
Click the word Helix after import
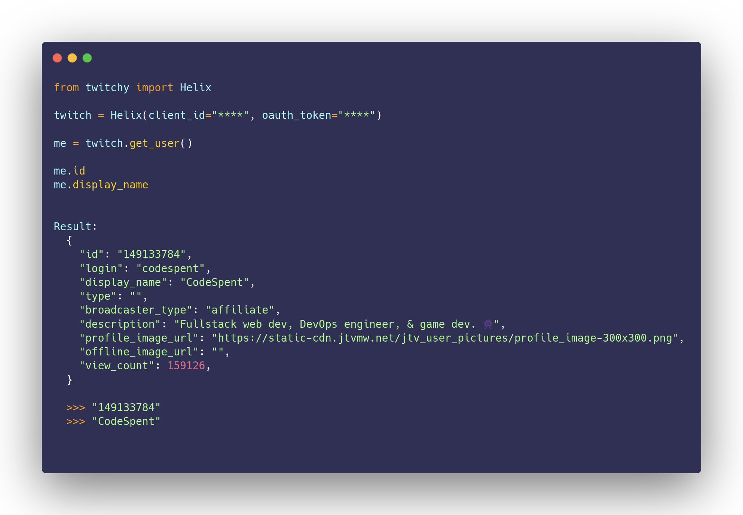click(196, 87)
